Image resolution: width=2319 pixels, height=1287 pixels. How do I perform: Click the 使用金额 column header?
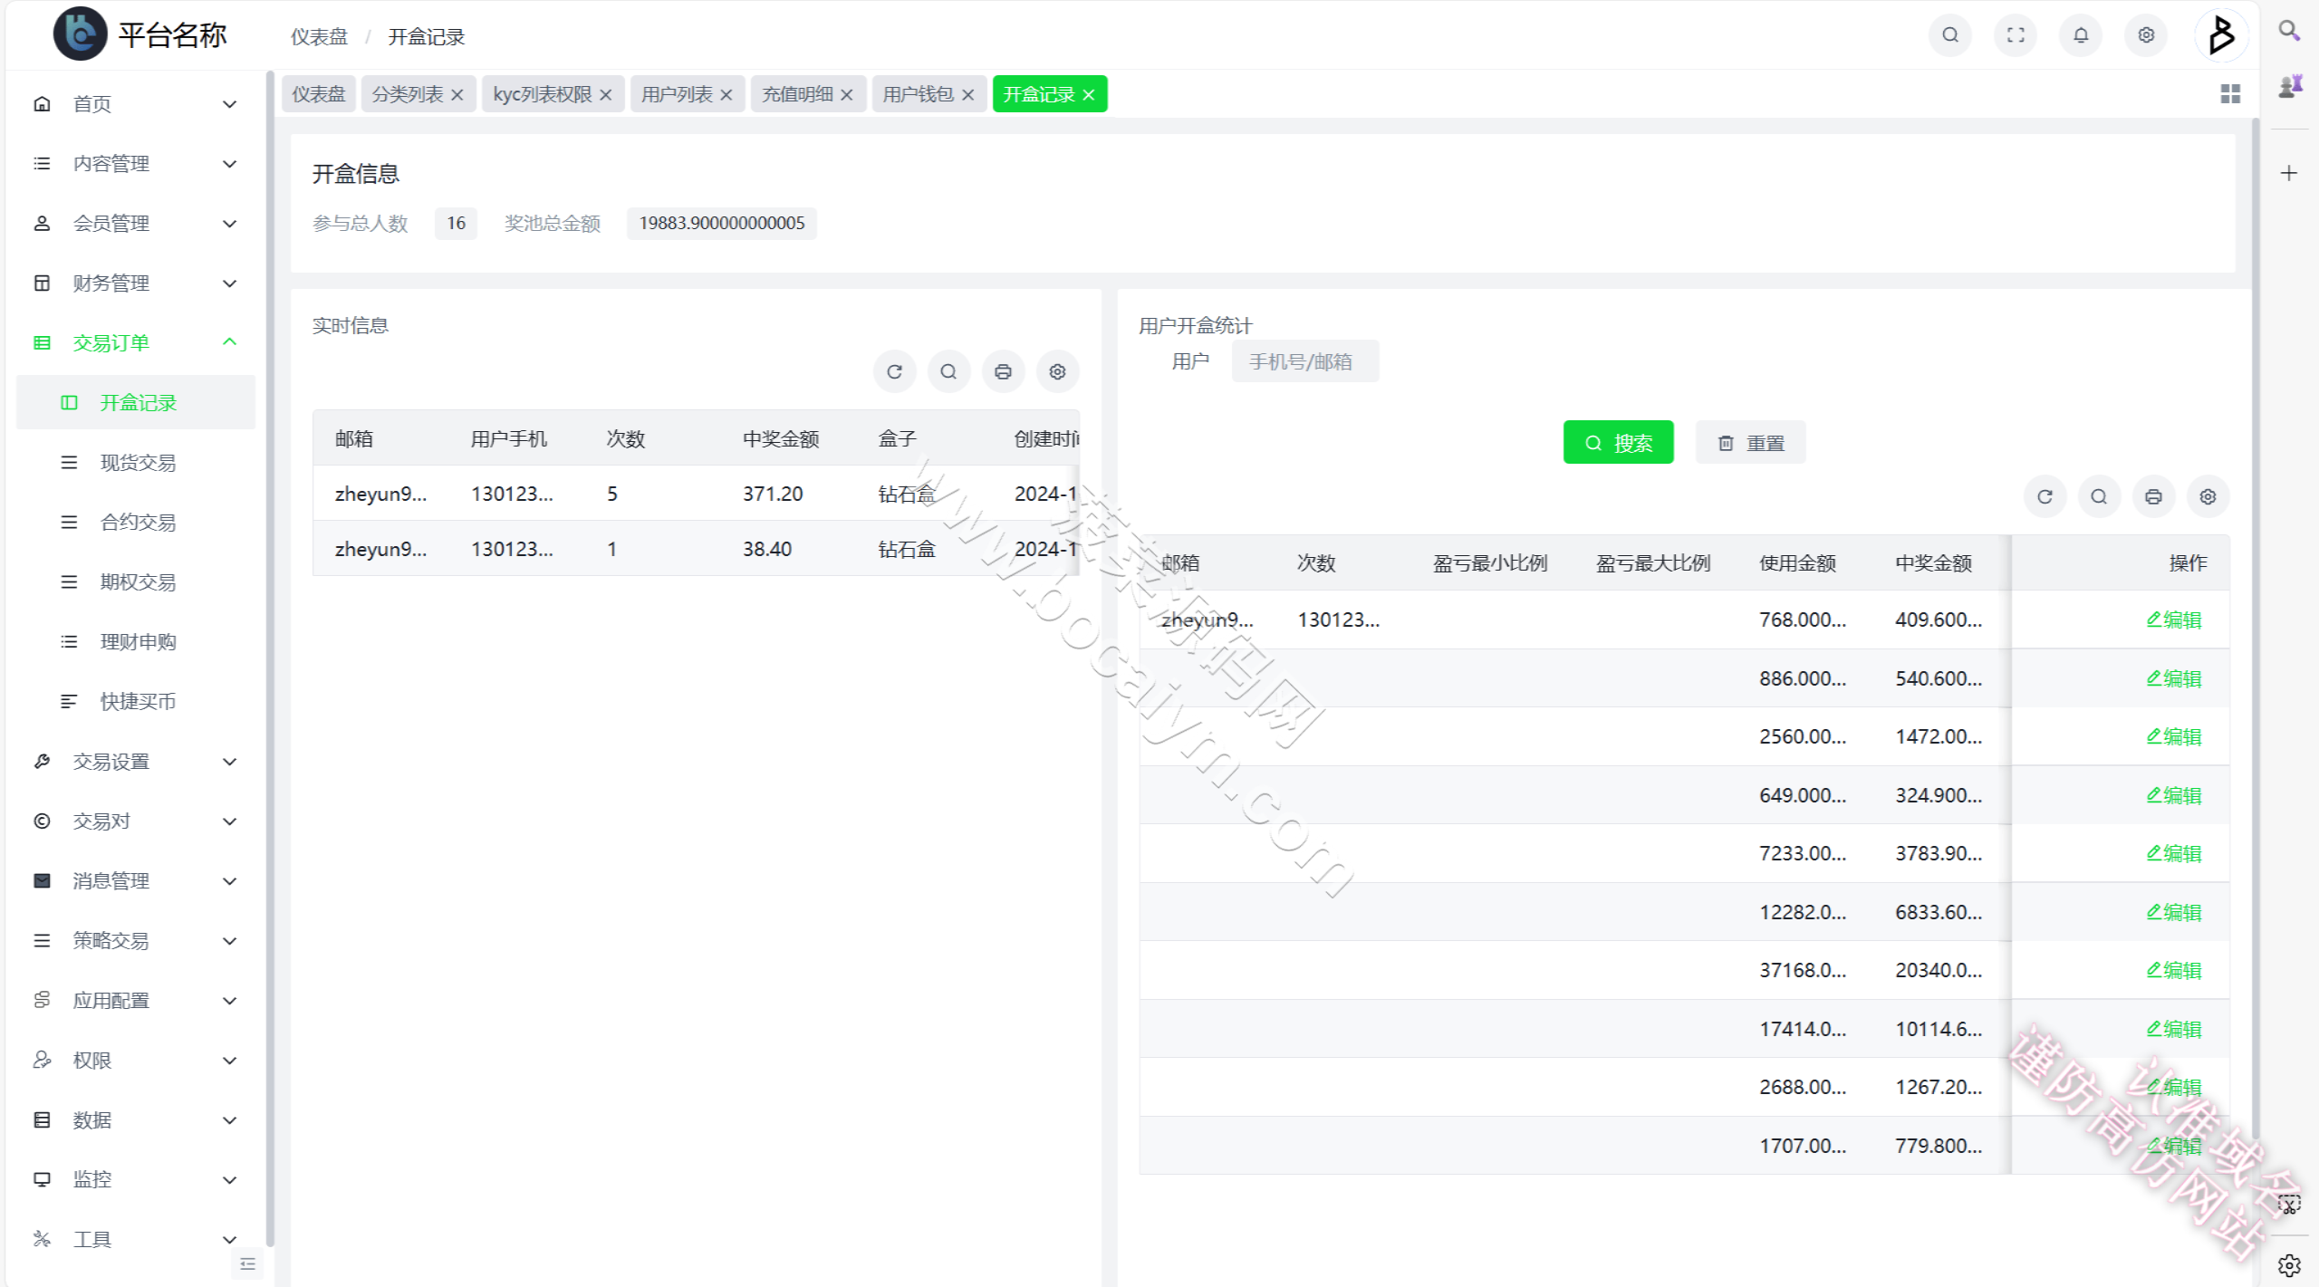click(x=1797, y=563)
